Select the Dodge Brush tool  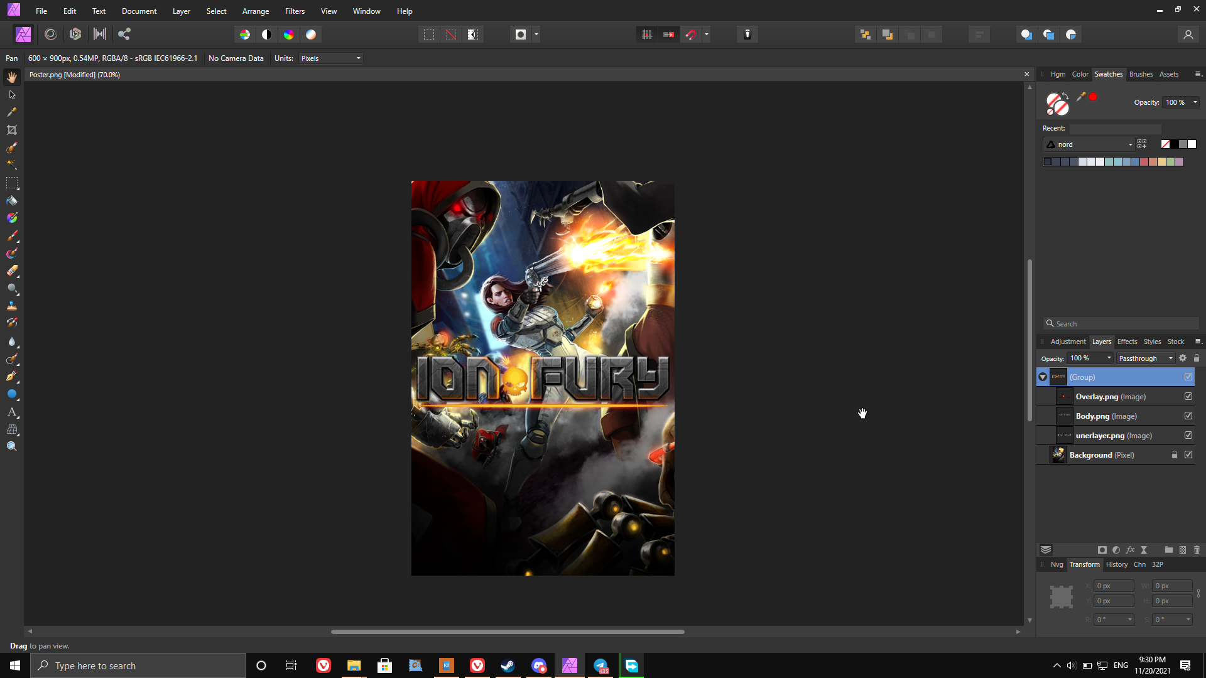coord(12,288)
